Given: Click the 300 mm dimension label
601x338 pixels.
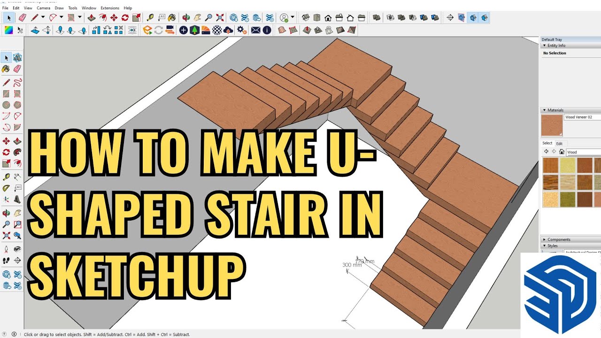Looking at the screenshot, I should 352,265.
